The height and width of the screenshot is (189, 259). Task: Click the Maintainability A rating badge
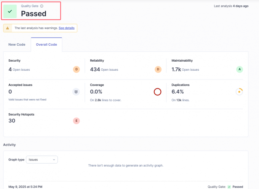[x=239, y=69]
